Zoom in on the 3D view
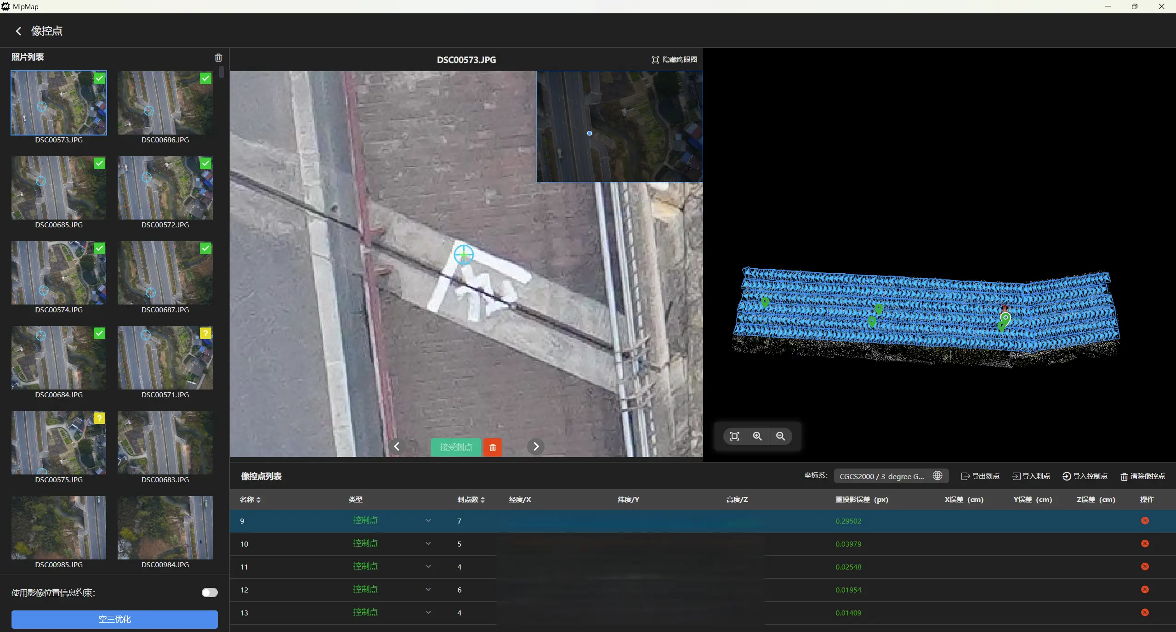Screen dimensions: 1176x632 757,436
